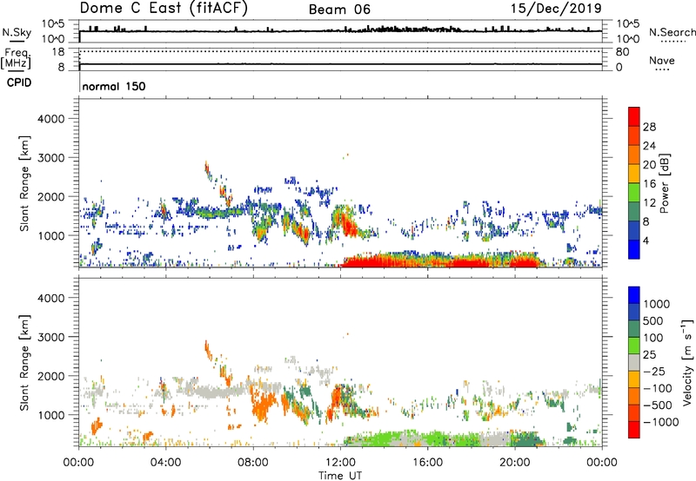
Task: Select the 'Freq. [MHz]' label
Action: [x=16, y=58]
